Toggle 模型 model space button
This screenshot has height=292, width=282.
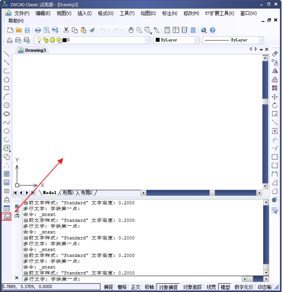pyautogui.click(x=225, y=287)
